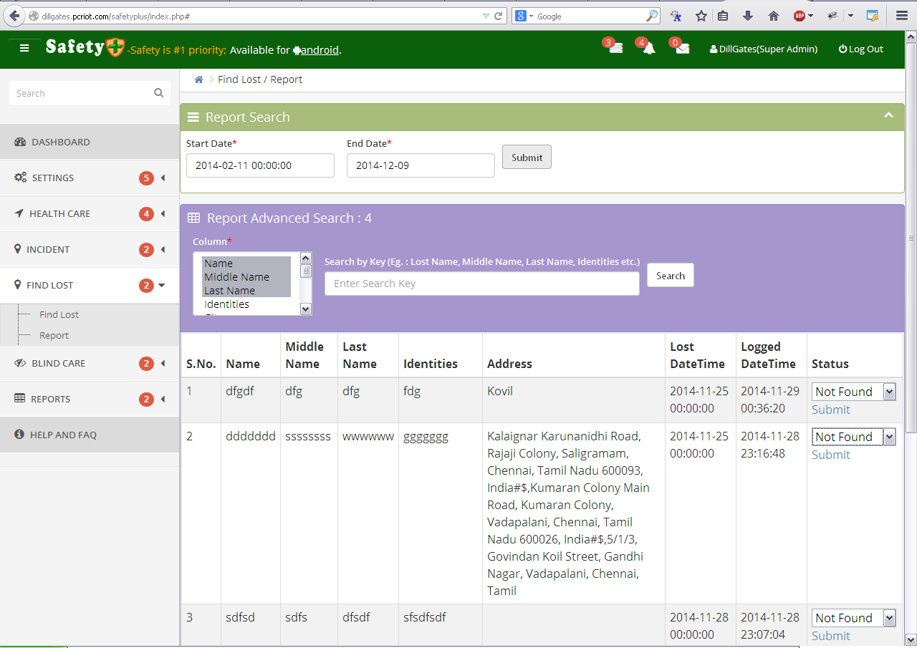The width and height of the screenshot is (917, 648).
Task: Go to the browser home page icon
Action: (x=774, y=16)
